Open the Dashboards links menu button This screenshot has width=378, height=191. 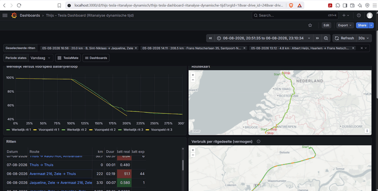tap(96, 58)
